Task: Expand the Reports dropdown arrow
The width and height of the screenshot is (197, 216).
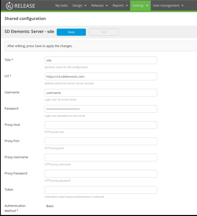Action: (127, 6)
